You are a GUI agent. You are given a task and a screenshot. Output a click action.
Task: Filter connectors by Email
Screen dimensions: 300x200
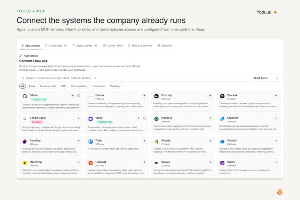(32, 86)
